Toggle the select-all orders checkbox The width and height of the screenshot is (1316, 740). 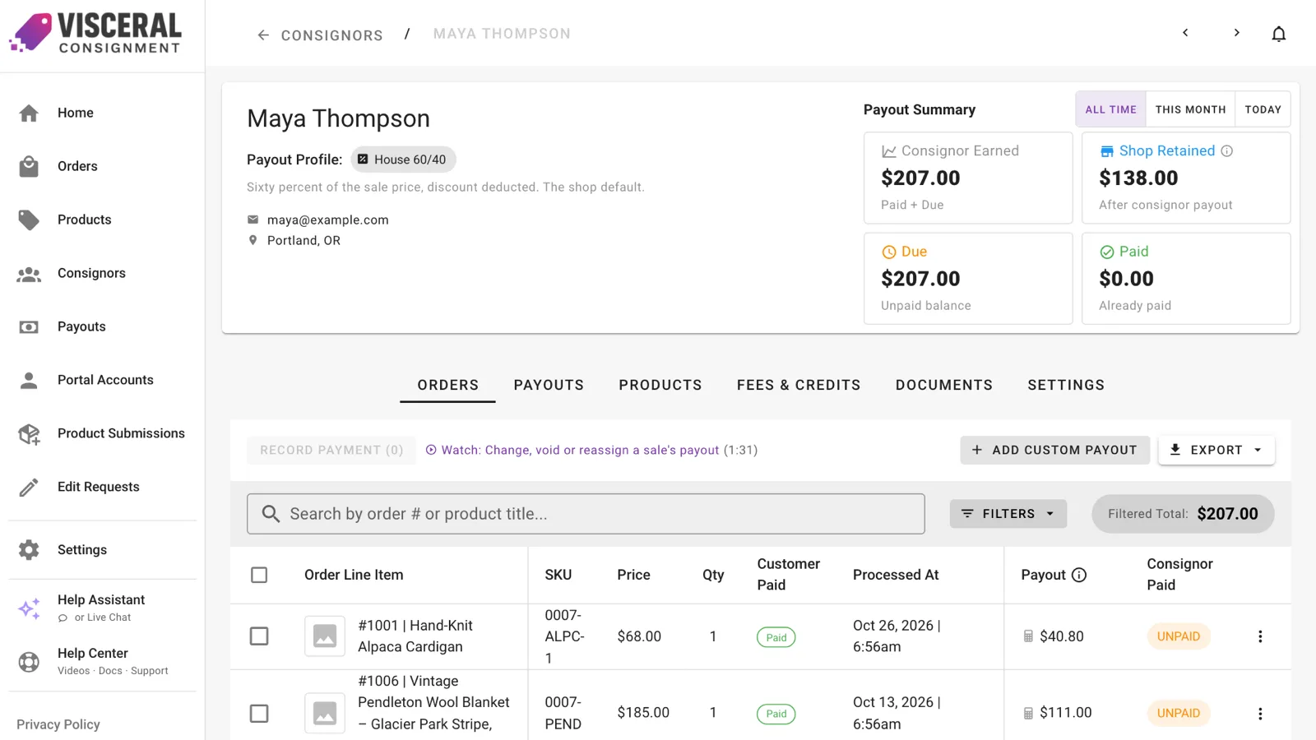coord(259,575)
